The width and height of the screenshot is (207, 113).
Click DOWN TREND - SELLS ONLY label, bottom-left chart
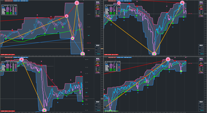coord(8,111)
